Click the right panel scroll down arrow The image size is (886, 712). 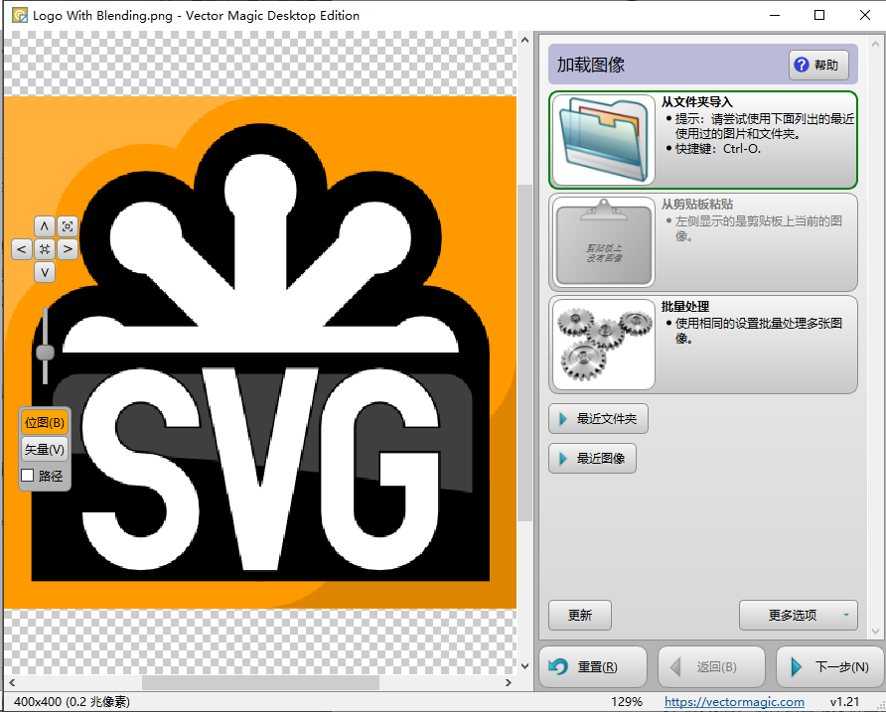(x=876, y=632)
